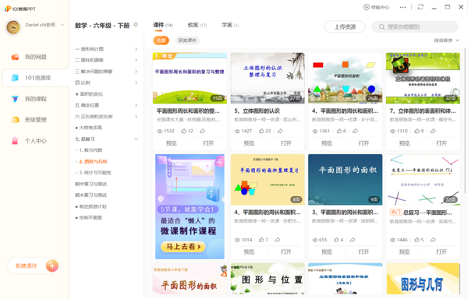Open 班级管理 class management icon

(15, 120)
